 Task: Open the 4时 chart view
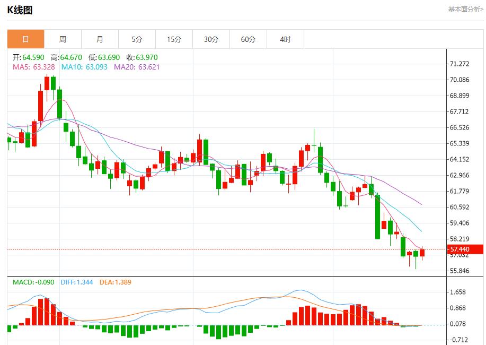[285, 39]
